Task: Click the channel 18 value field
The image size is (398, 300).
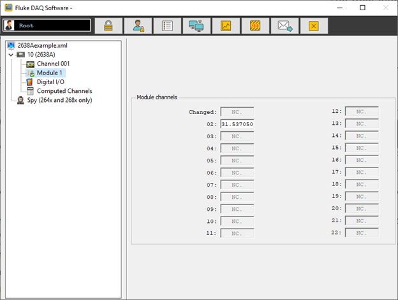Action: (362, 184)
